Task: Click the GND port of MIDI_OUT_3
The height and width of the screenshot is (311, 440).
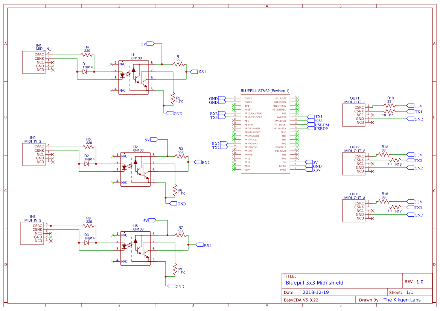Action: 411,215
